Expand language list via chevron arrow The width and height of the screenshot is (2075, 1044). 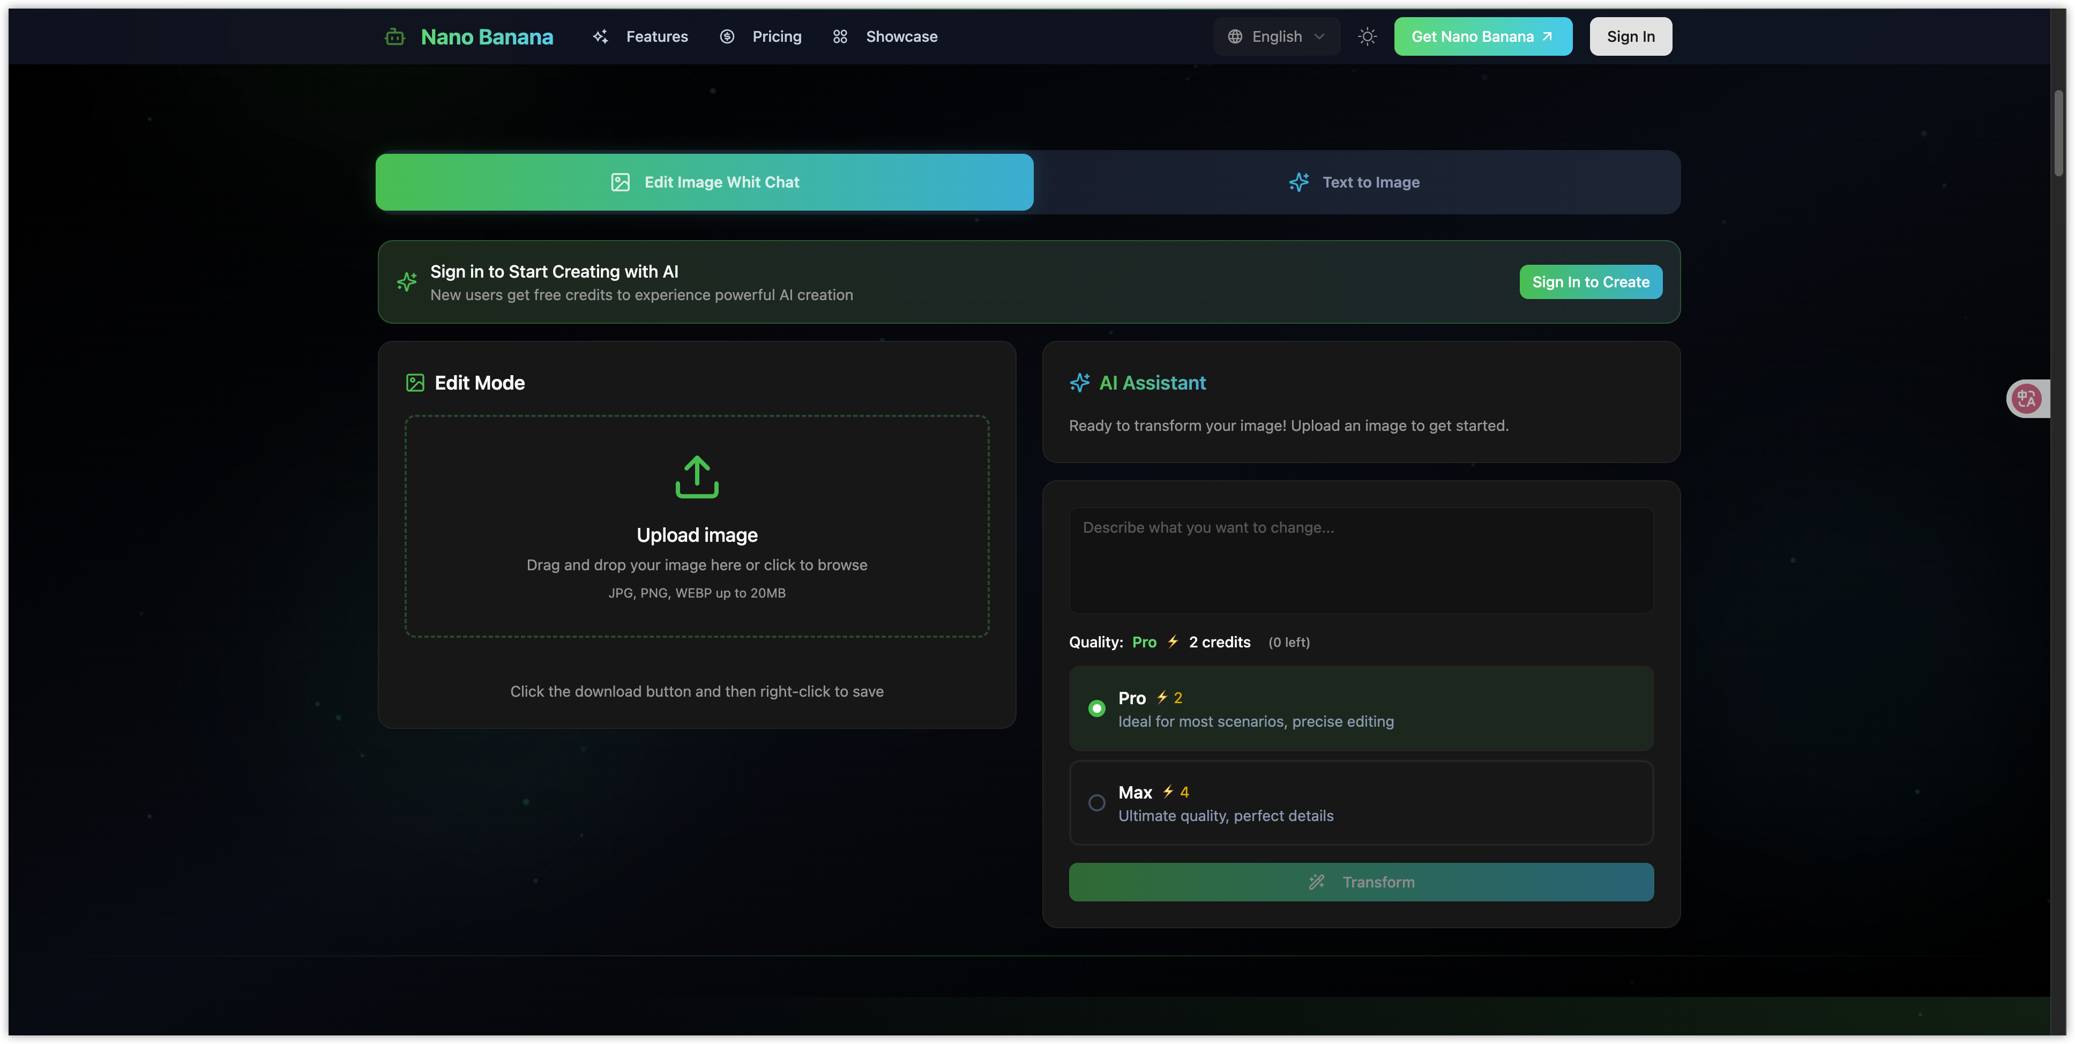click(1319, 36)
